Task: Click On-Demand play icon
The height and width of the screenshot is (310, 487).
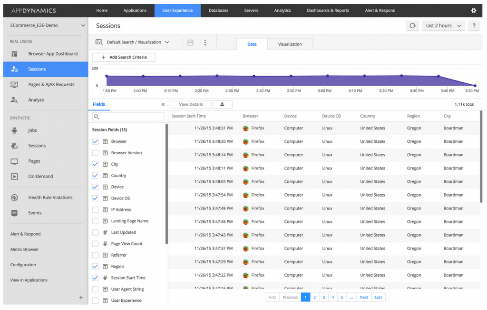Action: point(14,176)
